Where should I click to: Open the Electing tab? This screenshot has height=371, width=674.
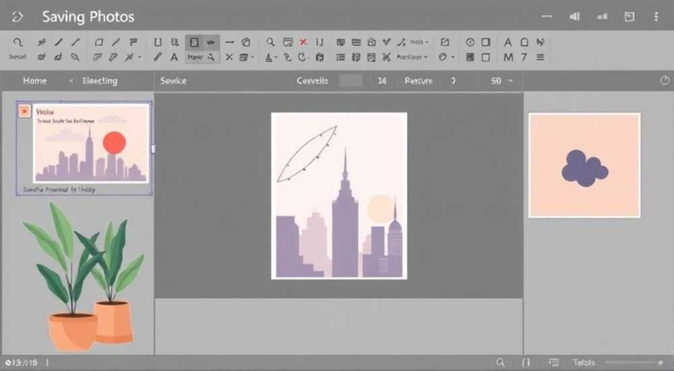(100, 80)
